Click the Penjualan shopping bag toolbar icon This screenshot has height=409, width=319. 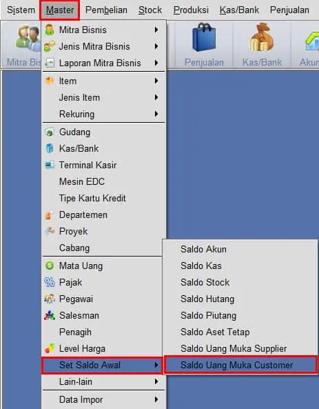point(204,37)
